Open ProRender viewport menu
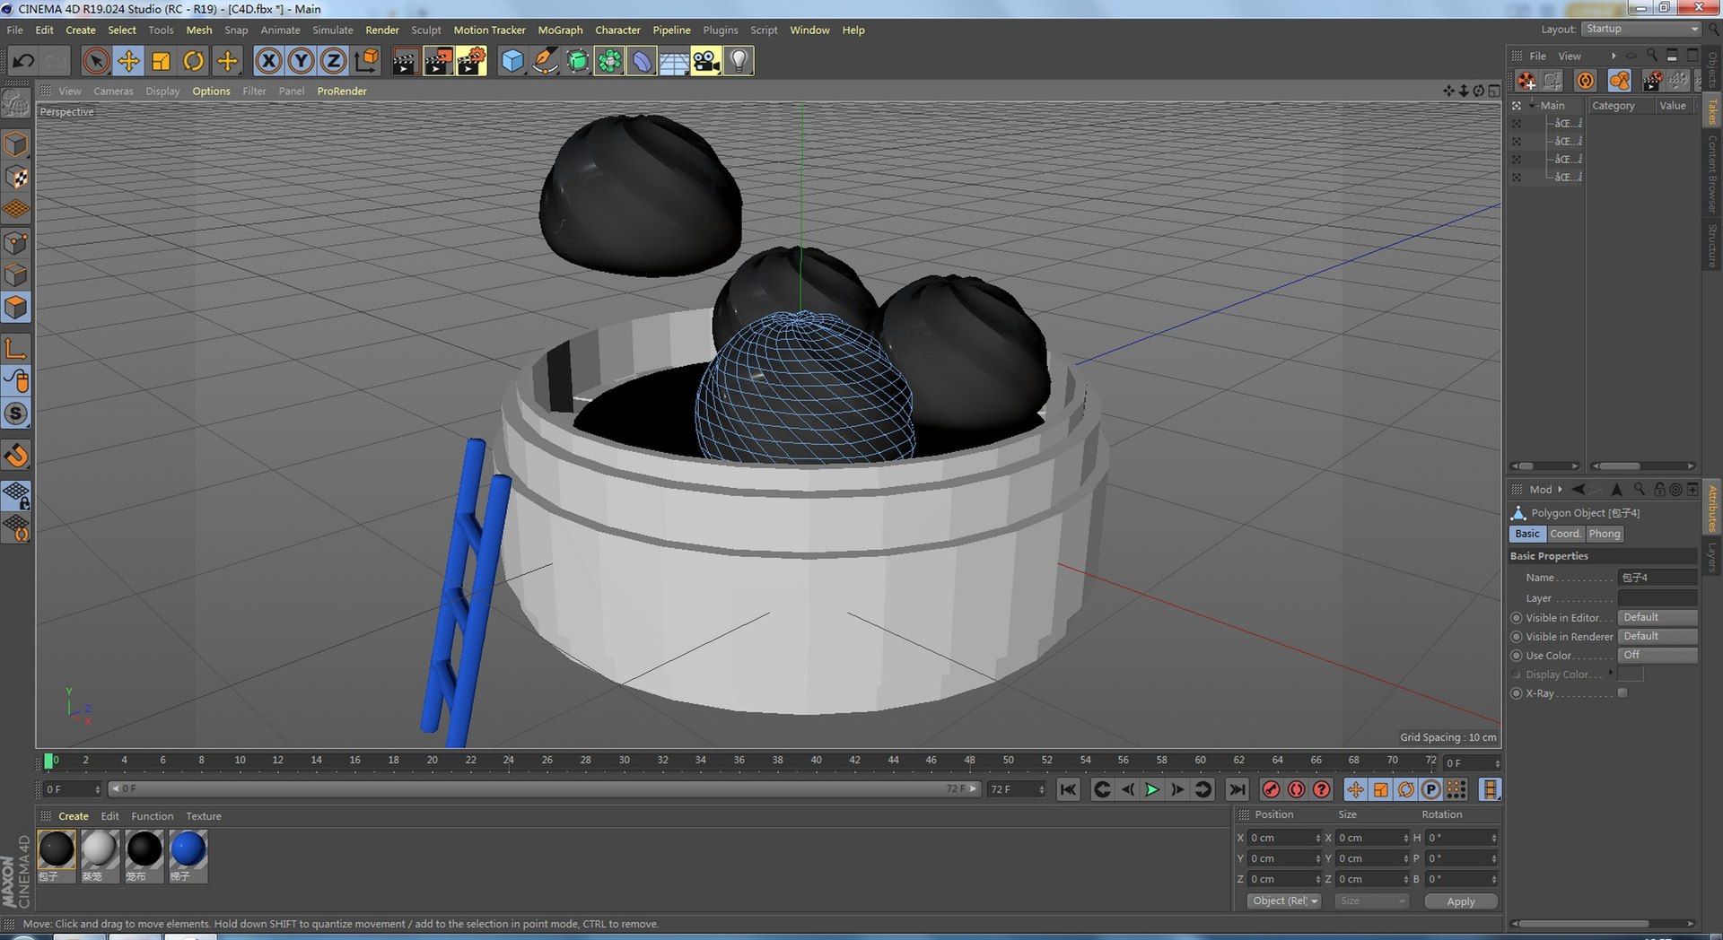 (x=342, y=91)
